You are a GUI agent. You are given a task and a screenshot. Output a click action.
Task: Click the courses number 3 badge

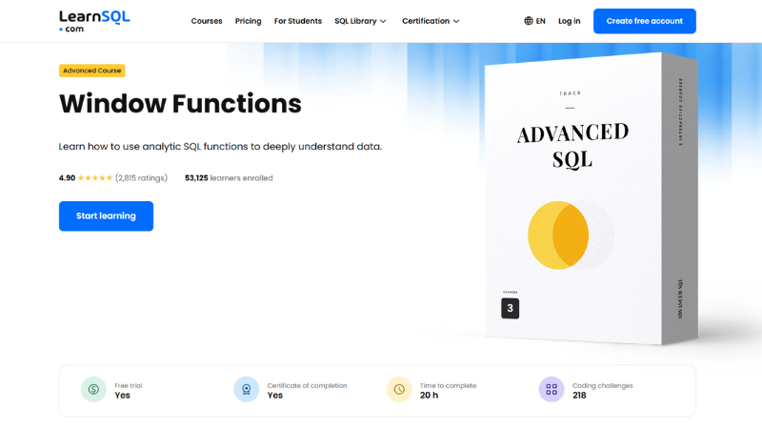(510, 308)
